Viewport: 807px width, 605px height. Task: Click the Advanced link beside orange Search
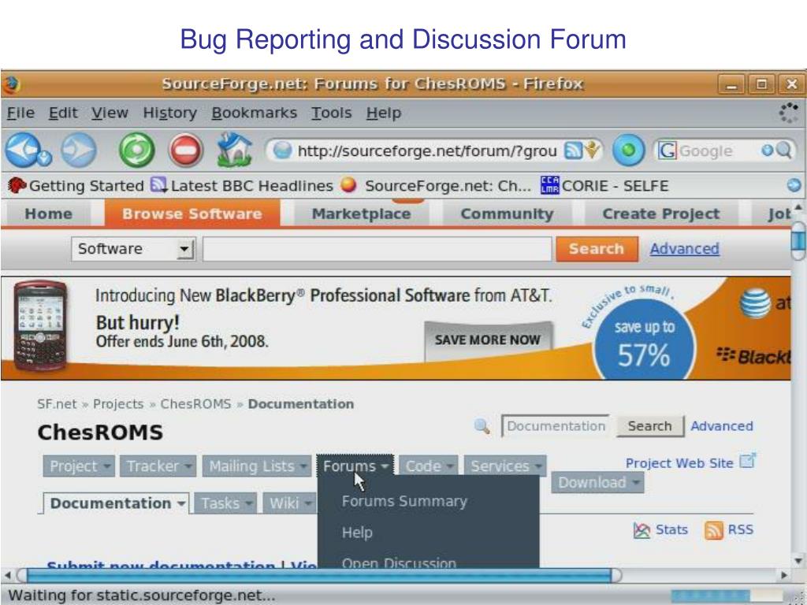(684, 248)
